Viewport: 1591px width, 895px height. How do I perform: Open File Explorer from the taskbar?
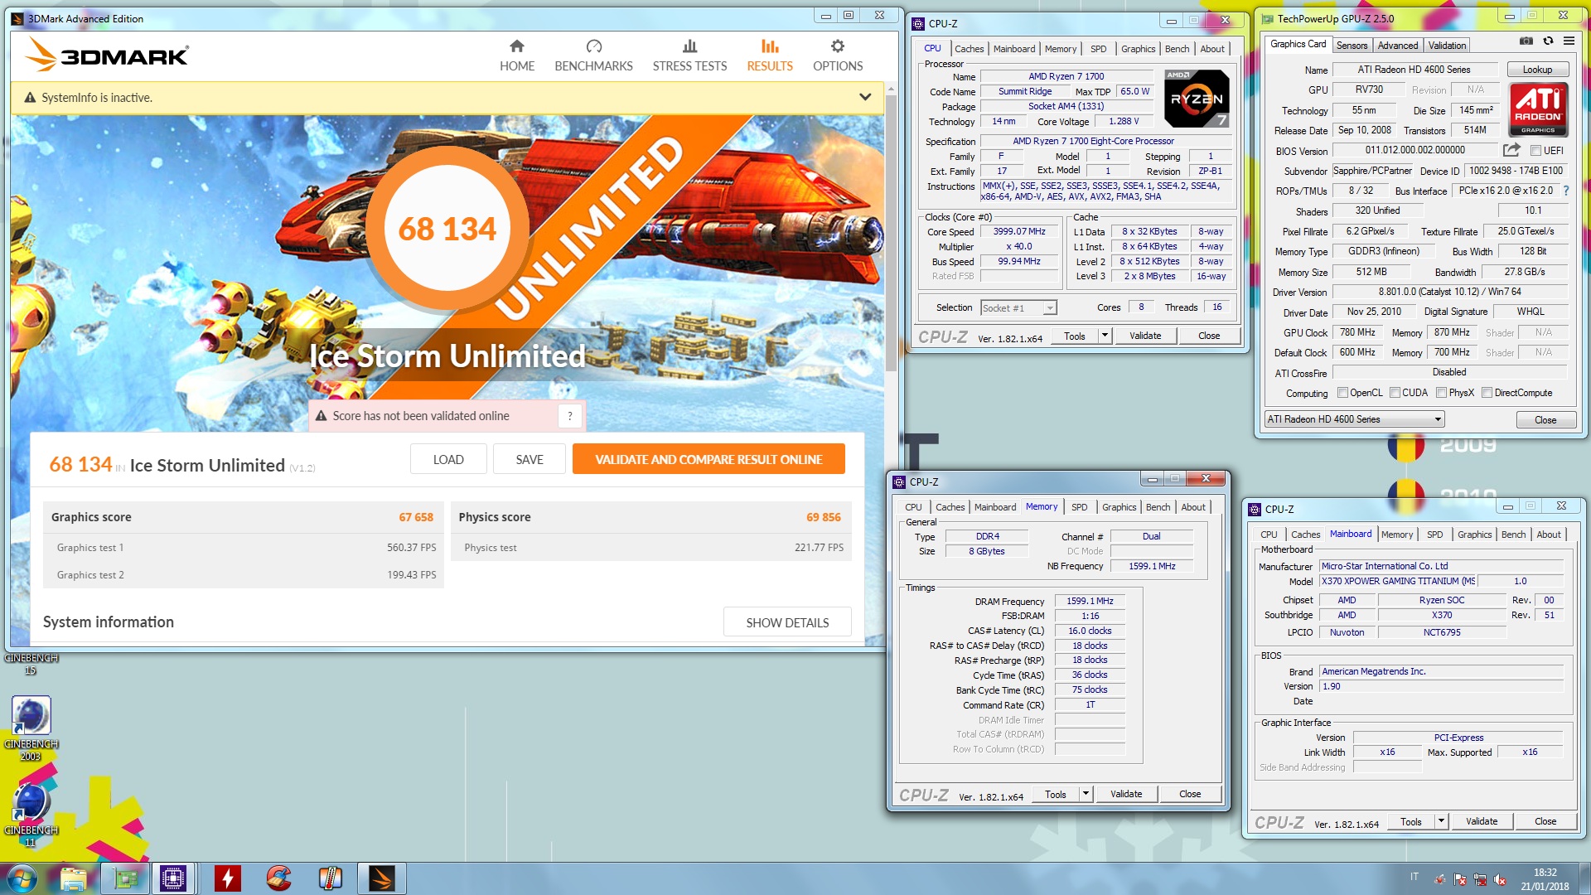[x=74, y=878]
